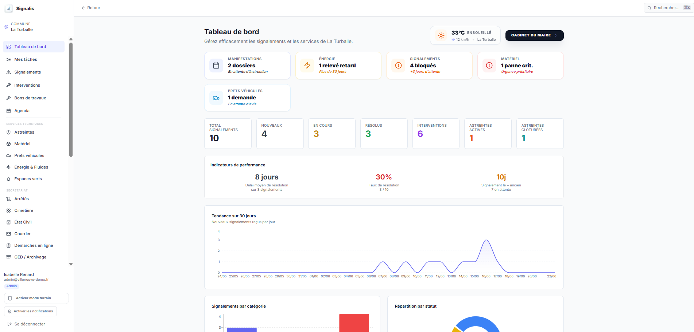Click the Démarches en ligne clipboard icon
The image size is (694, 332).
click(8, 245)
